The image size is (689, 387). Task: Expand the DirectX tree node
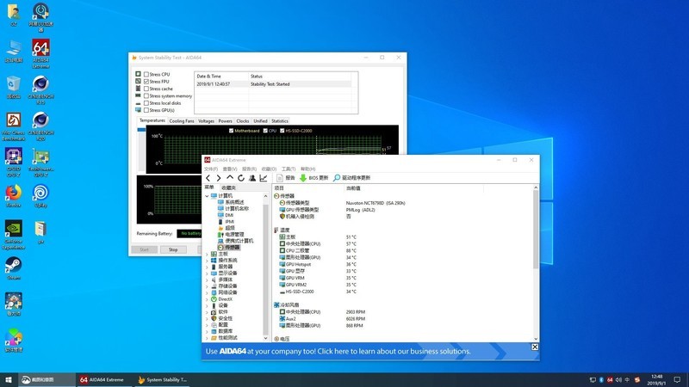[x=207, y=298]
